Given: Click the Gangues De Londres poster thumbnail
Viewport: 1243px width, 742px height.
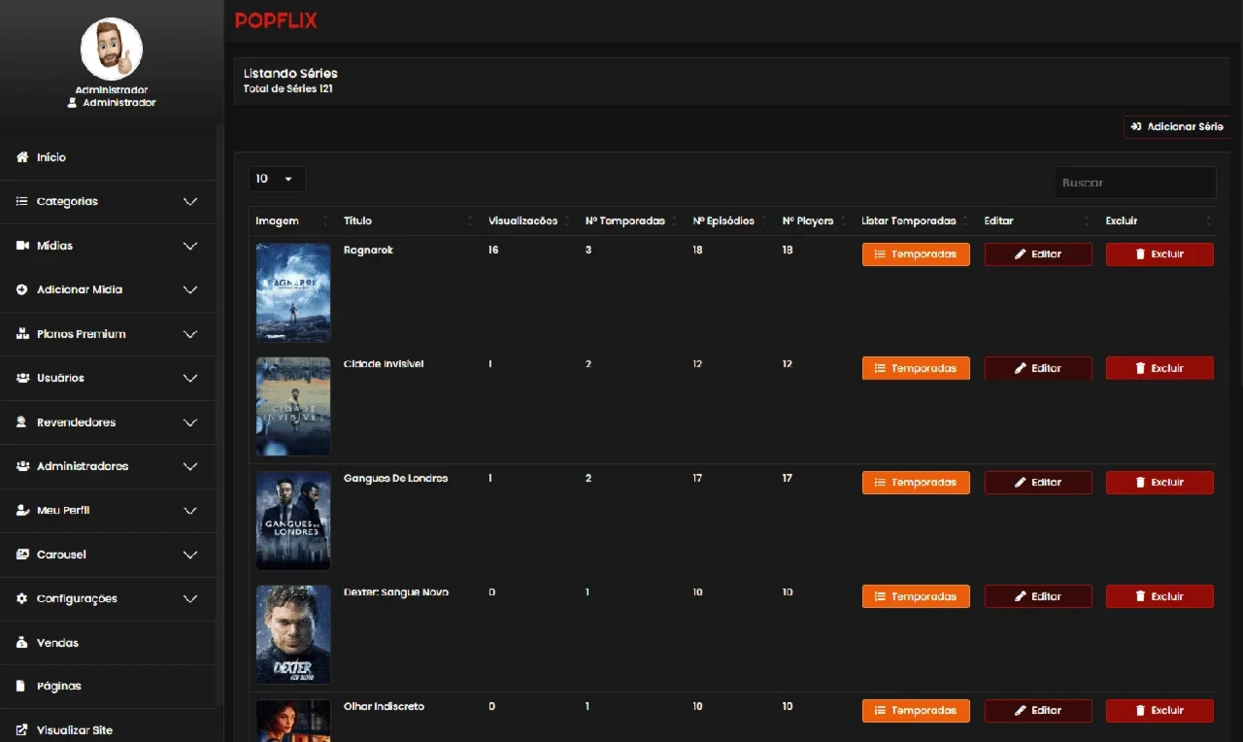Looking at the screenshot, I should click(293, 521).
